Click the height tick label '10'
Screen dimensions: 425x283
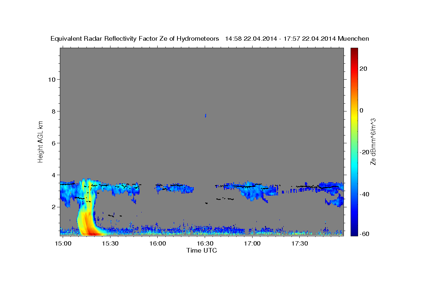coord(52,79)
